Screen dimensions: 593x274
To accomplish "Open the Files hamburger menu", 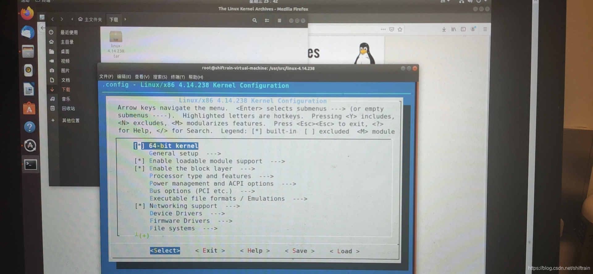I will 279,20.
